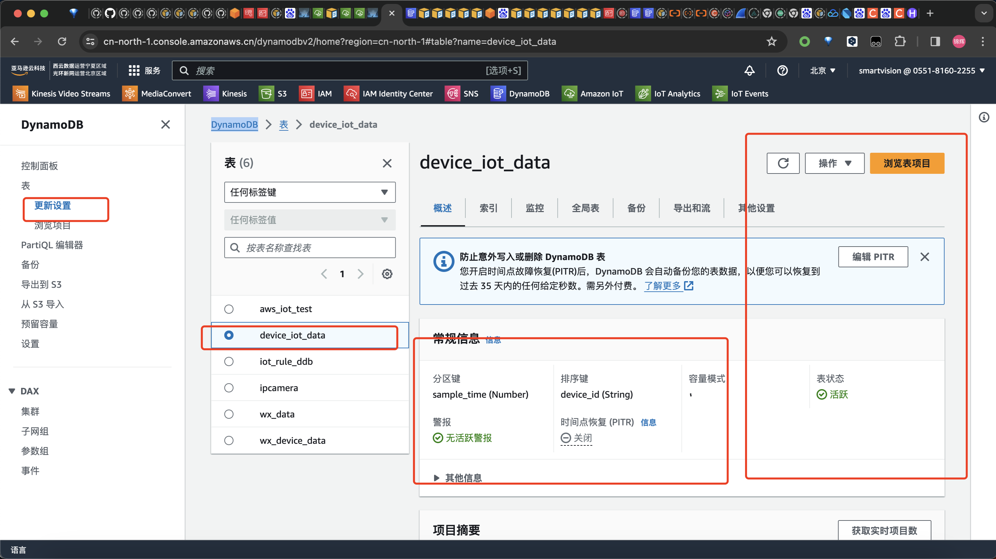Open Amazon IoT service shortcut
The width and height of the screenshot is (996, 559).
pyautogui.click(x=592, y=93)
